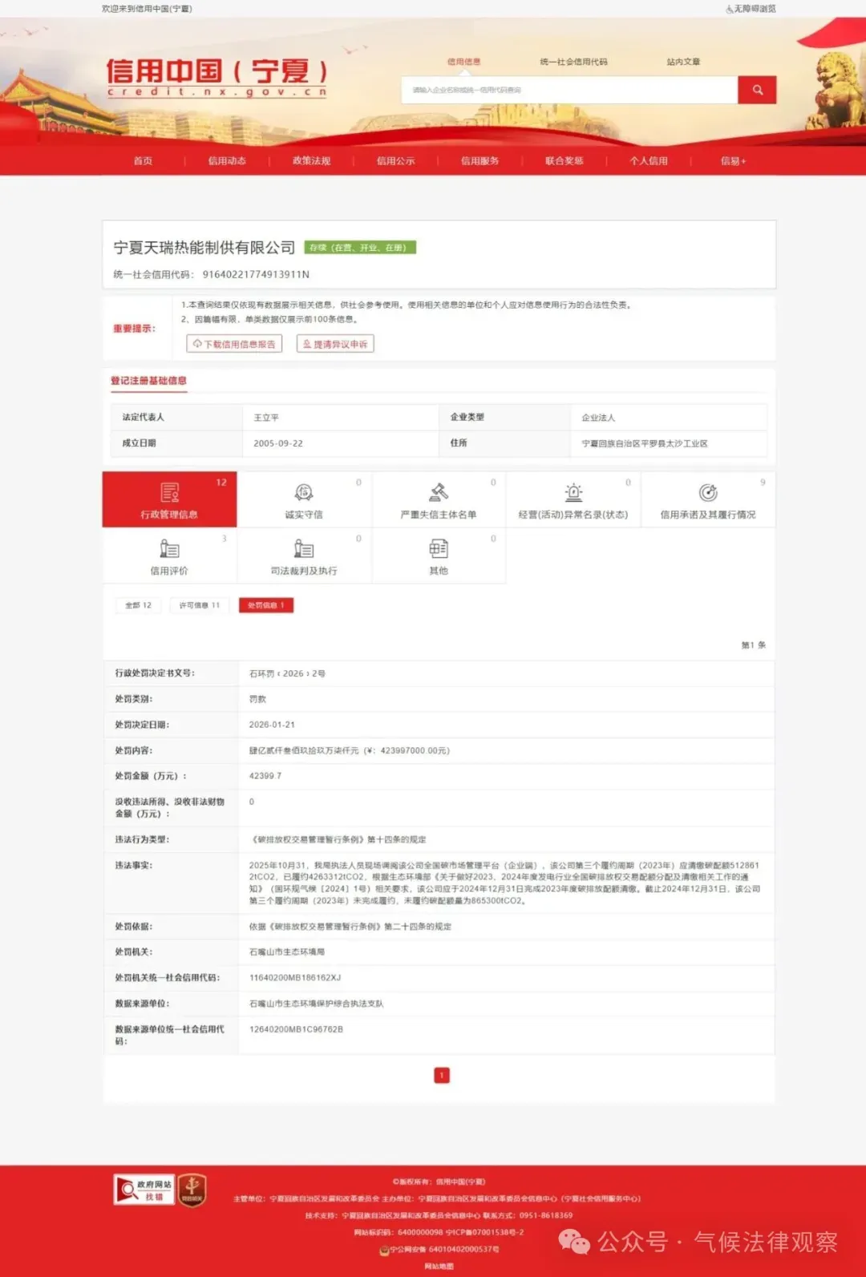The height and width of the screenshot is (1277, 866).
Task: Click the 宁公网安备 64010402000537号 footer link
Action: coord(439,1249)
